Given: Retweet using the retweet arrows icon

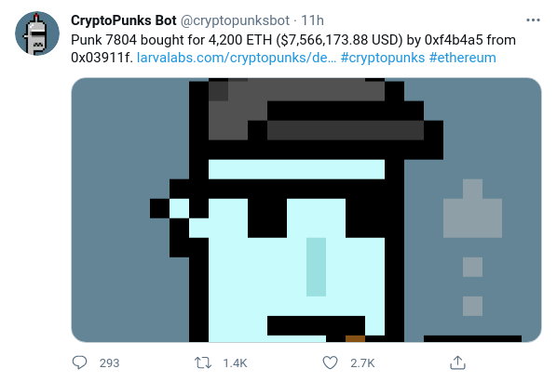Looking at the screenshot, I should pos(203,362).
